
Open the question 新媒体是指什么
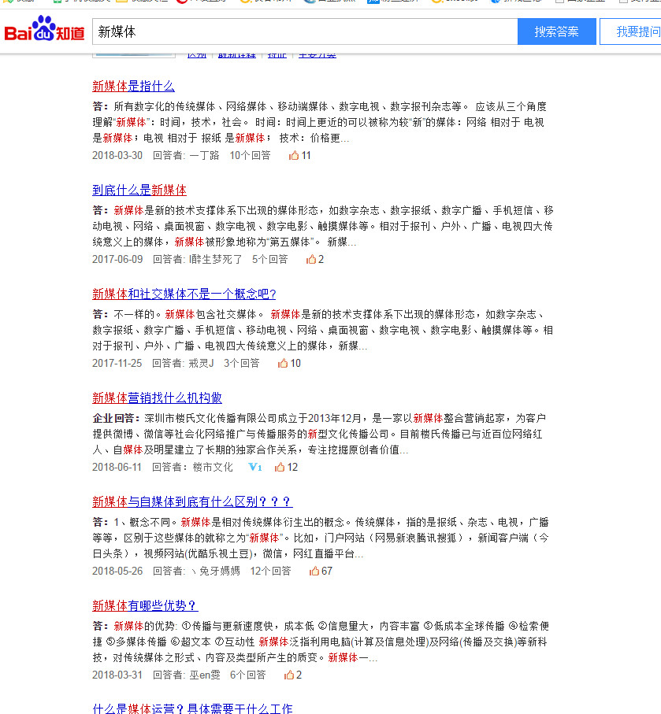(x=133, y=85)
